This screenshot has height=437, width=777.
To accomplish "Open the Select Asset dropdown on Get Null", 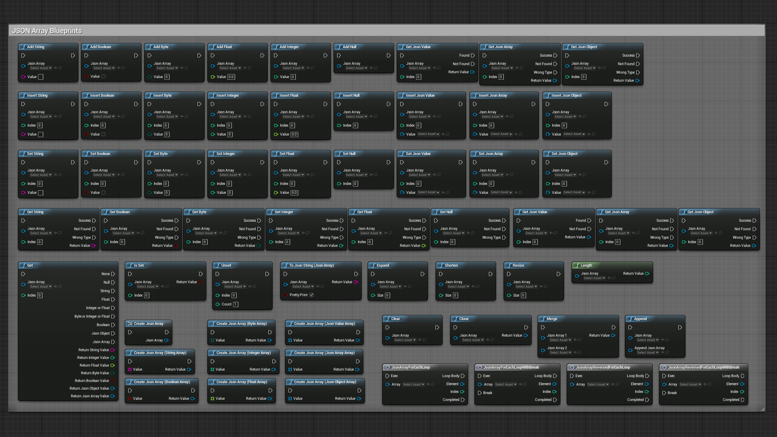I will (453, 233).
